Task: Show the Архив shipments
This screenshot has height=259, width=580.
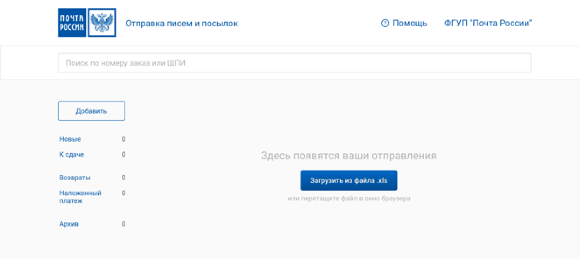Action: click(69, 224)
